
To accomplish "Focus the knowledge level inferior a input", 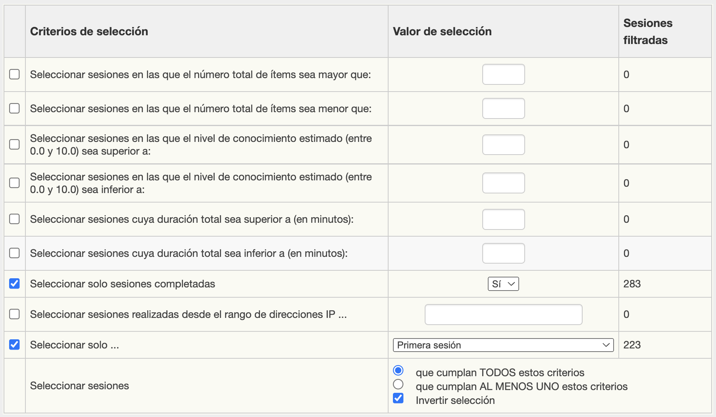I will coord(503,183).
